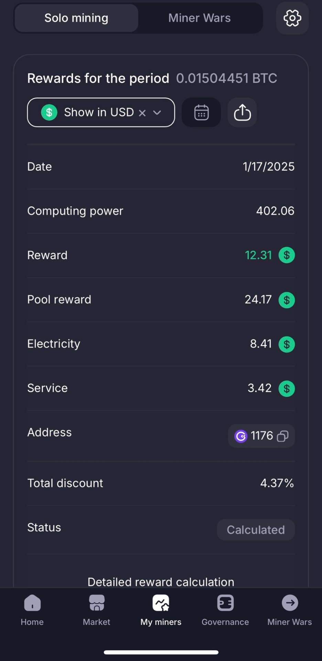Tap dollar icon beside Pool reward
The width and height of the screenshot is (322, 661).
(287, 300)
